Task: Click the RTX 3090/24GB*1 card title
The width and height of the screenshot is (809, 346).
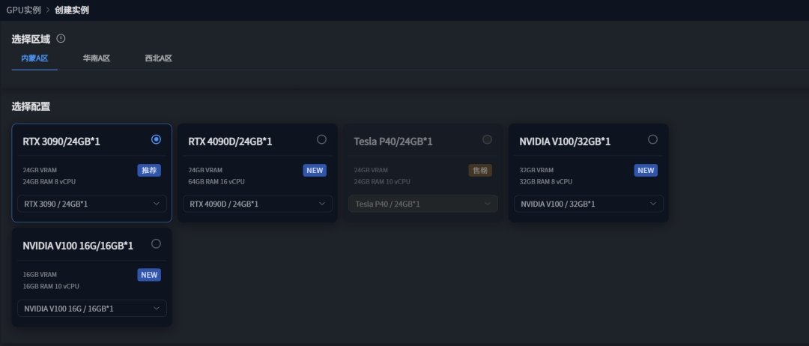Action: tap(61, 142)
